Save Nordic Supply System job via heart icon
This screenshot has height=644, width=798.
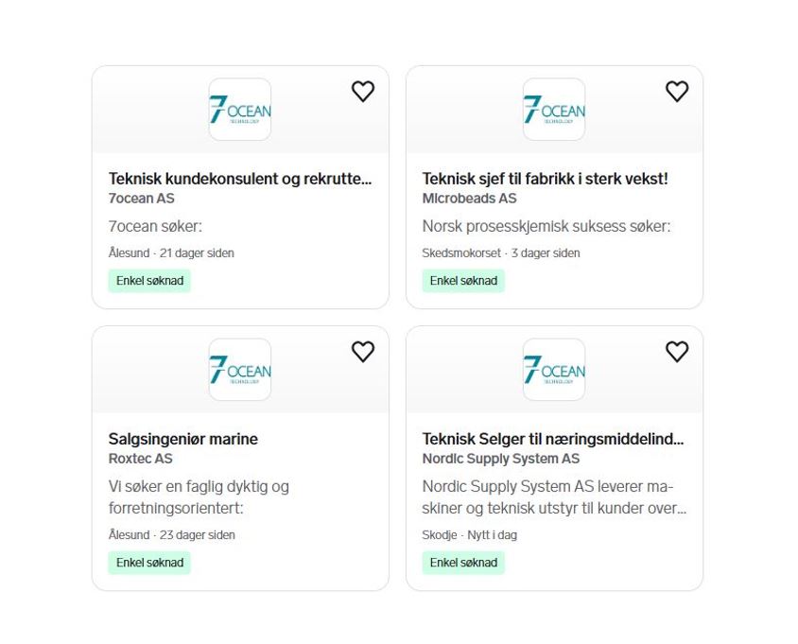tap(677, 352)
